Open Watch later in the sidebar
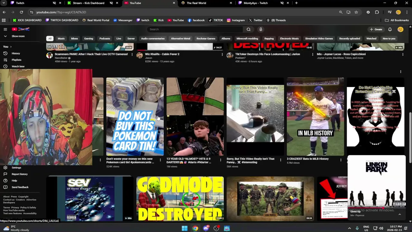 18,66
